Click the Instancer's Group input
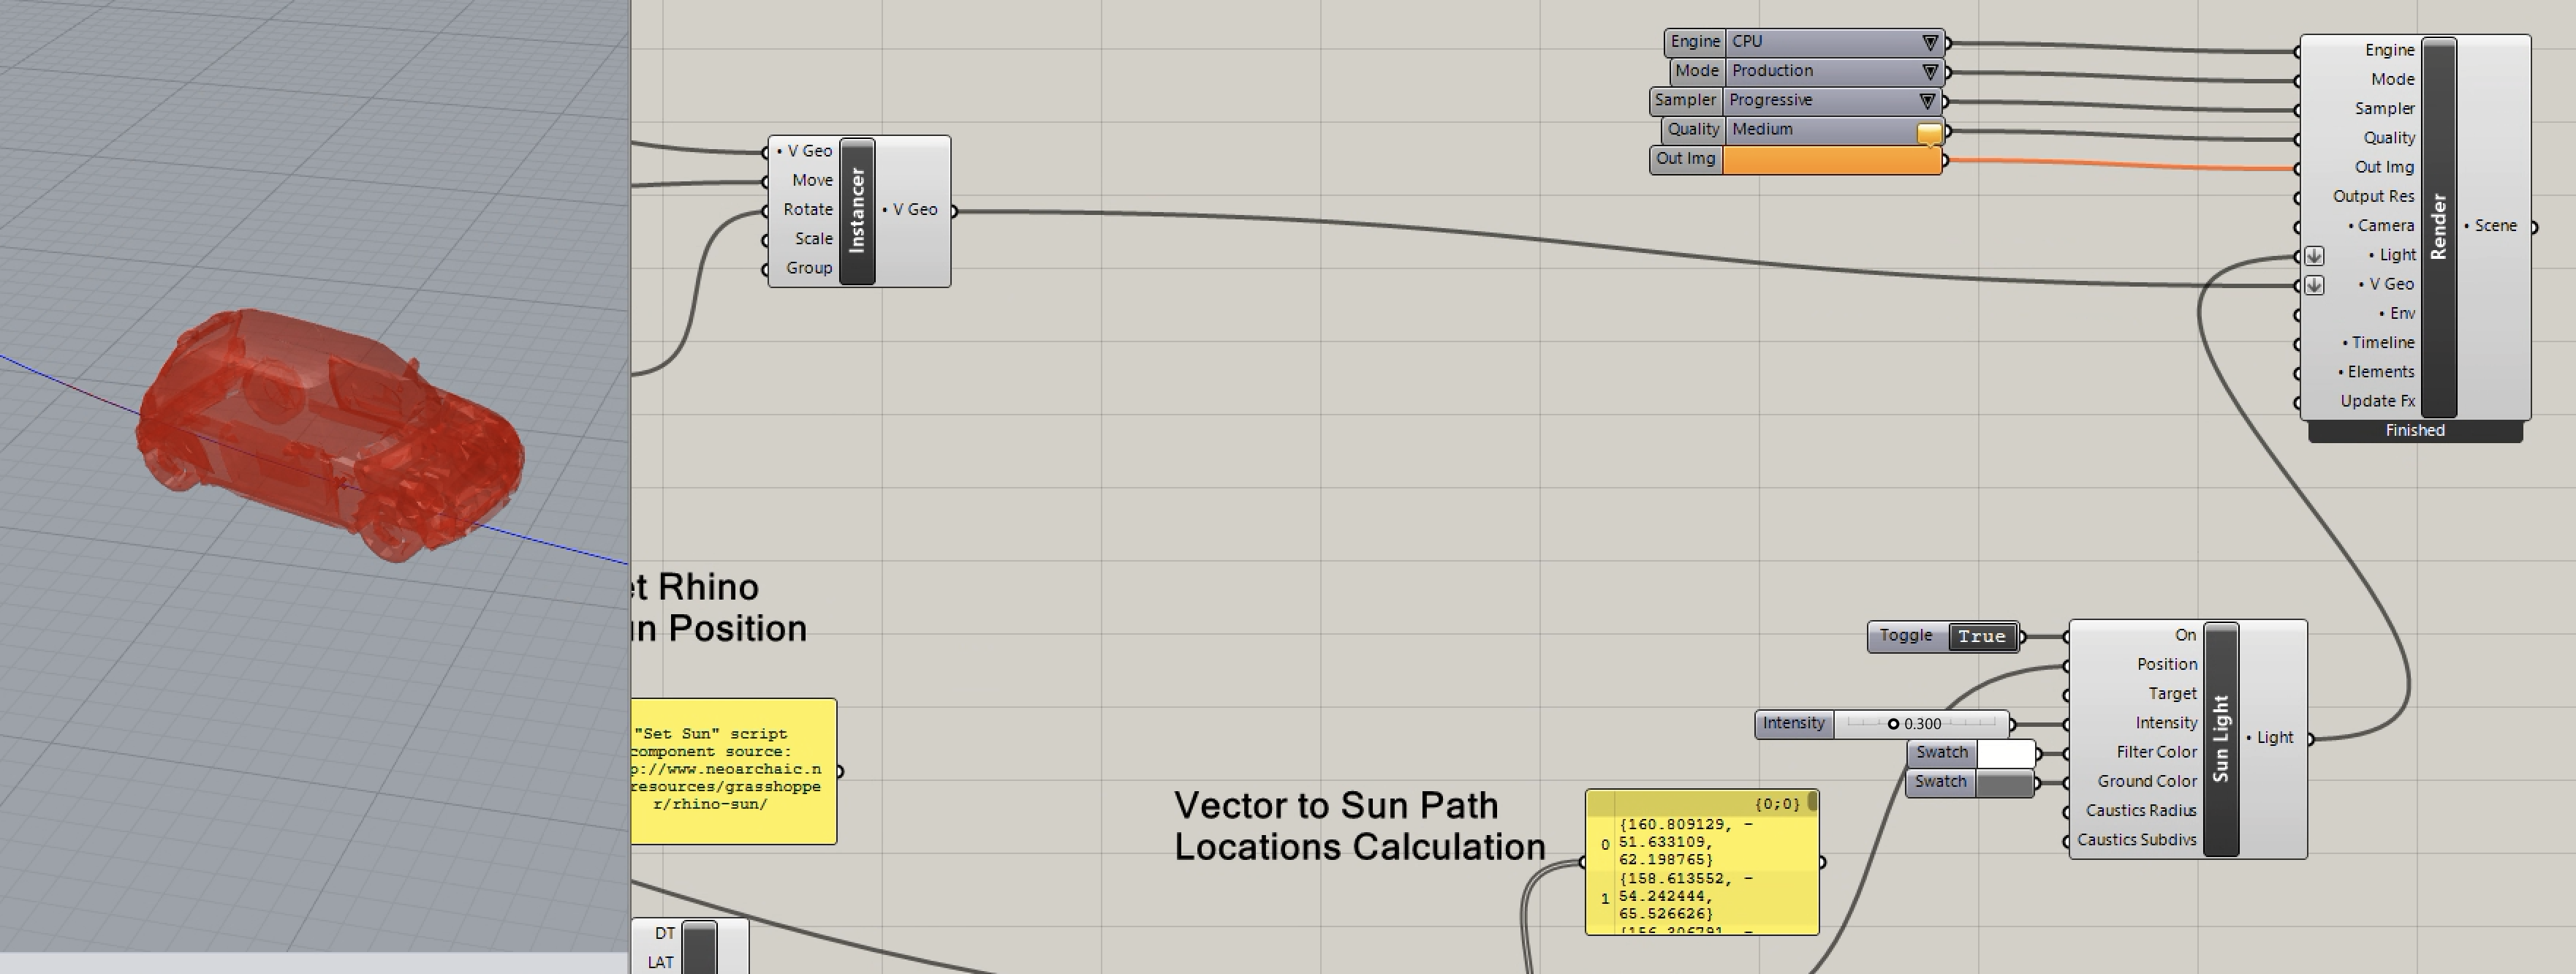The height and width of the screenshot is (974, 2576). click(x=809, y=268)
